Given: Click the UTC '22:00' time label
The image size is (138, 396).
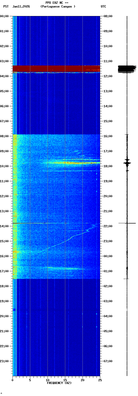Looking at the screenshot, I should click(108, 226).
